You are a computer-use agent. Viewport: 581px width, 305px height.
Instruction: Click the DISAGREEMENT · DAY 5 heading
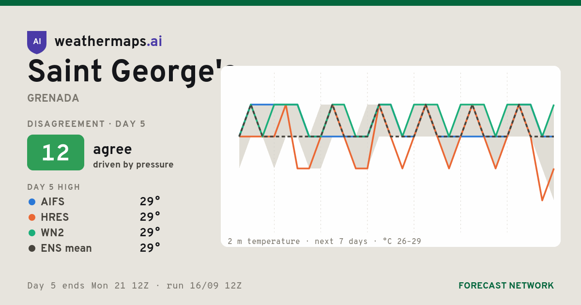coord(87,124)
